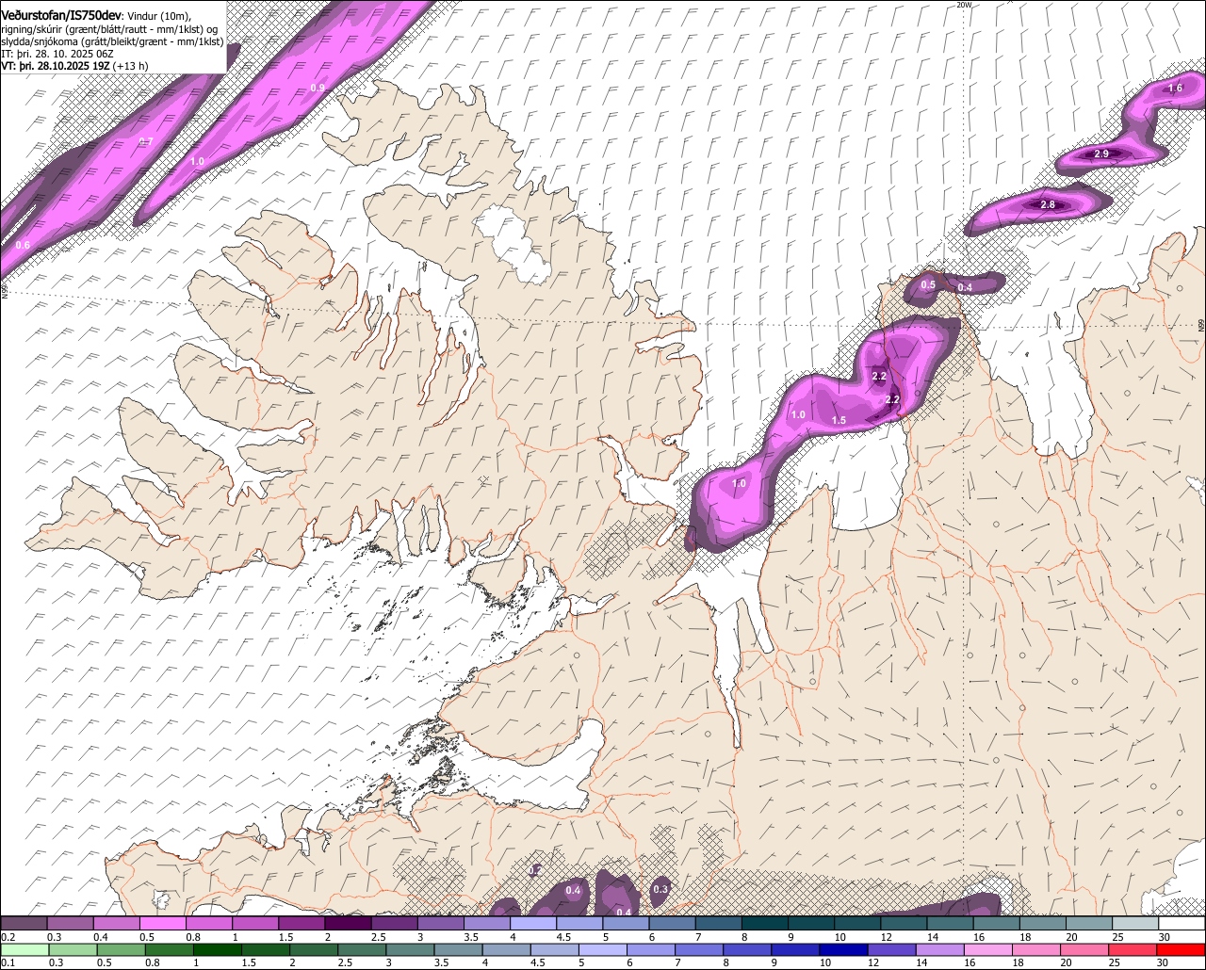Click the 1.6 value label on the map
The height and width of the screenshot is (970, 1206).
1175,88
